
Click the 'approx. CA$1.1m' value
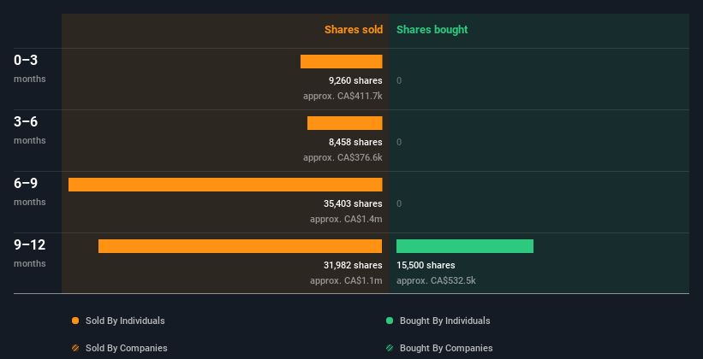(x=346, y=280)
